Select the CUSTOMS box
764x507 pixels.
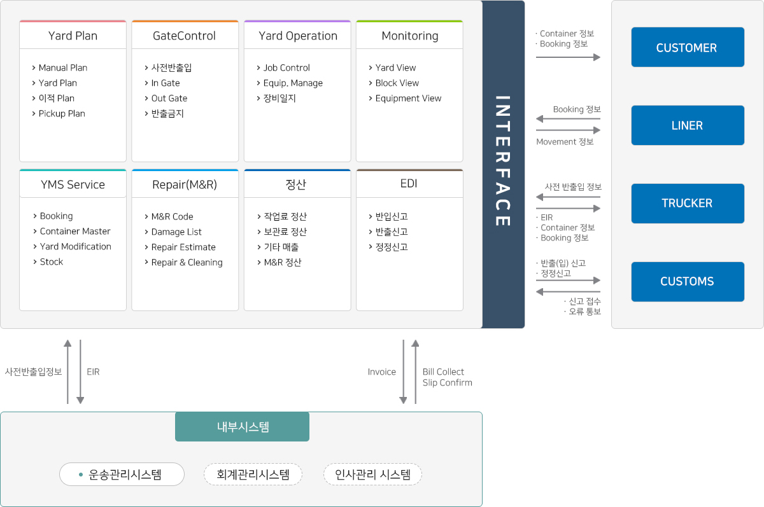click(x=687, y=281)
